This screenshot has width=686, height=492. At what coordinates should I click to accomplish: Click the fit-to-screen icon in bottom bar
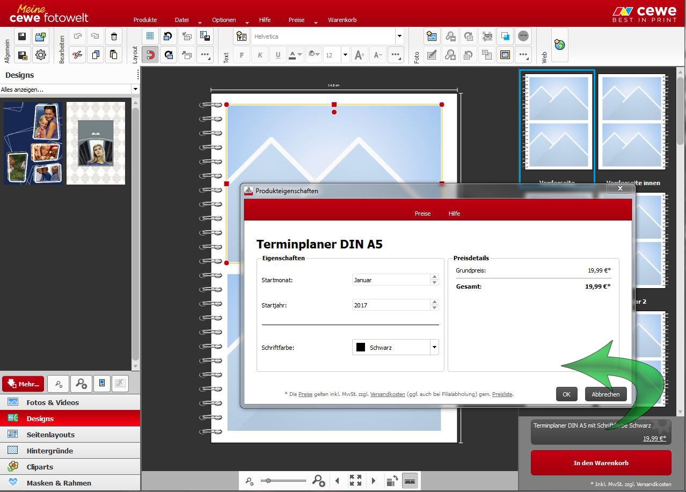[x=355, y=481]
